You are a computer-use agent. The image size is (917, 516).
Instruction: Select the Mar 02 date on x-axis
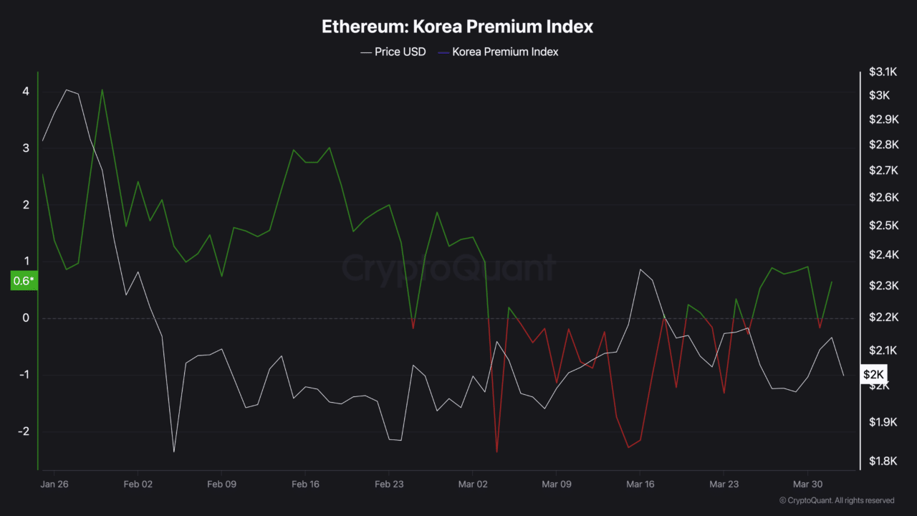472,484
